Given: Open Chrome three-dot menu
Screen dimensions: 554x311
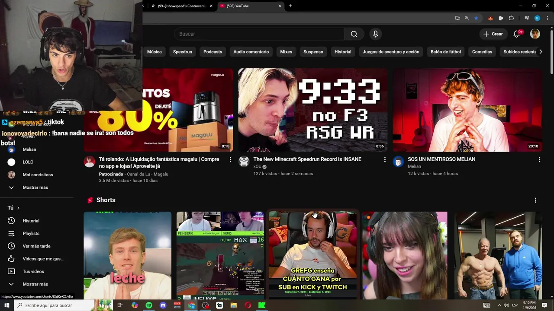Looking at the screenshot, I should tap(547, 18).
